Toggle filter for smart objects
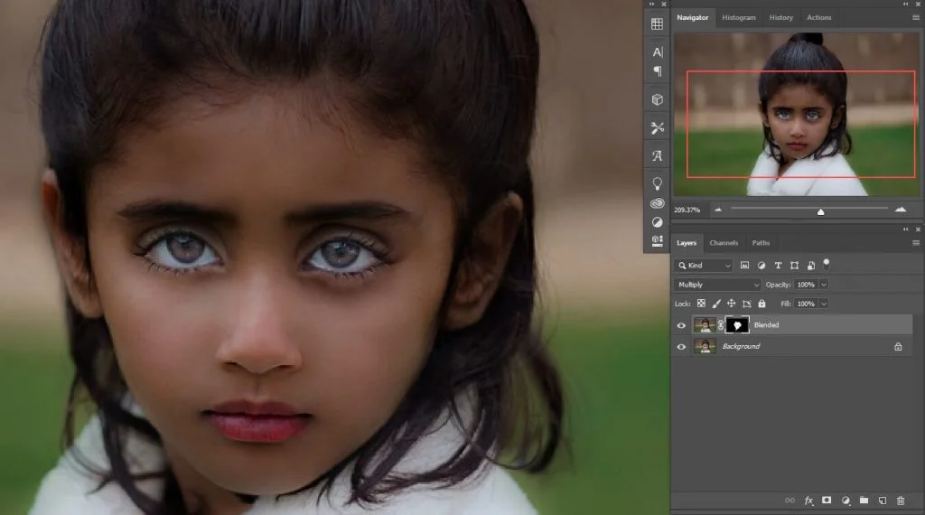925x515 pixels. [810, 266]
